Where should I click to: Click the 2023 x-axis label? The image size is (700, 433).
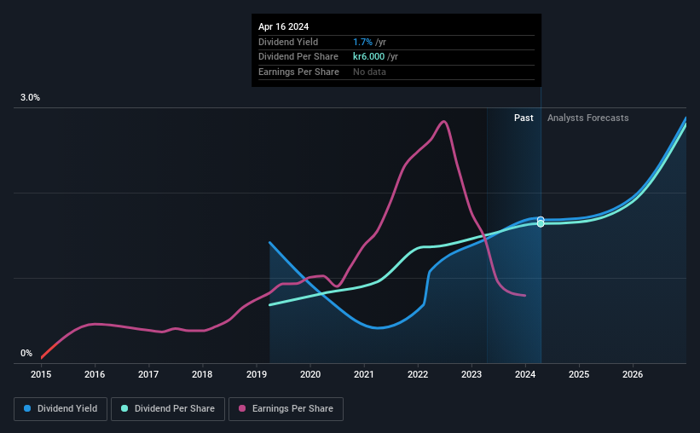tap(471, 374)
